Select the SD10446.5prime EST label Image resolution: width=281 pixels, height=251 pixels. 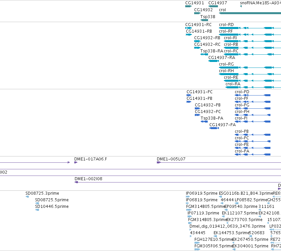click(52, 207)
